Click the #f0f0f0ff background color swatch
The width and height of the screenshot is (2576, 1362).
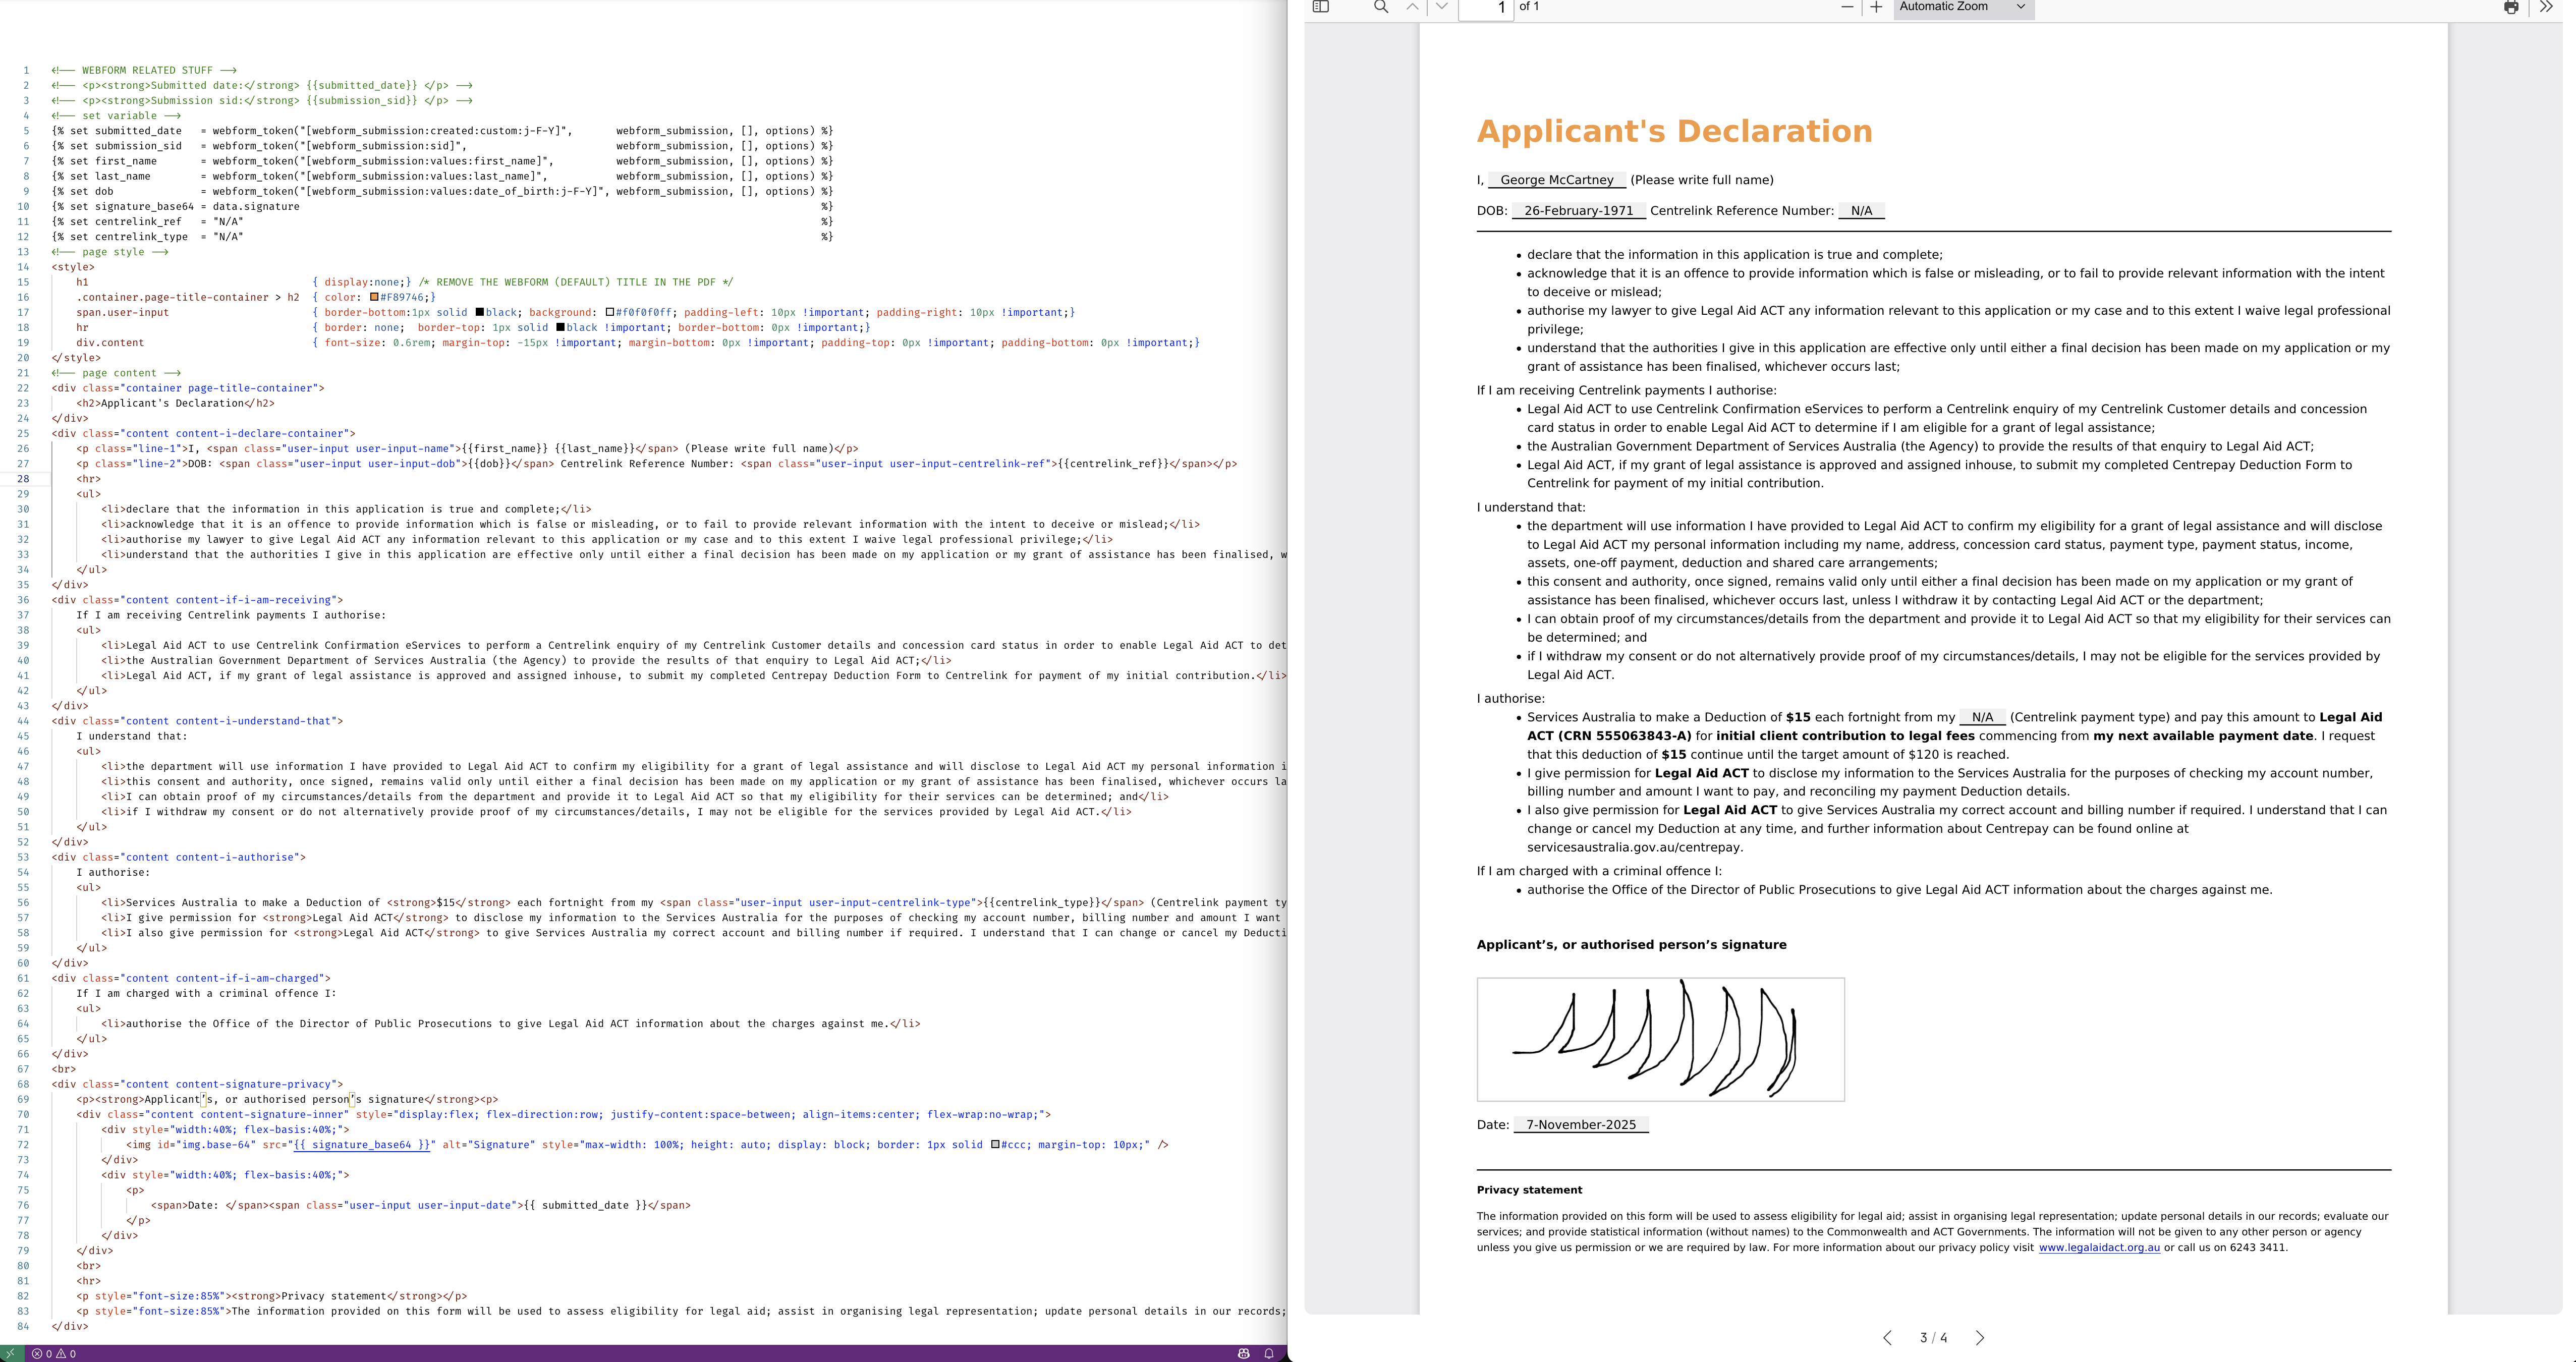pos(610,312)
